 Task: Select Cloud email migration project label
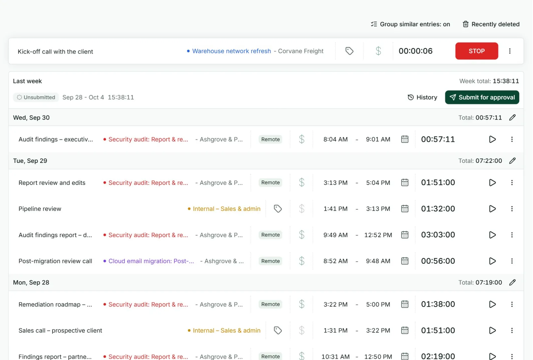coord(149,261)
